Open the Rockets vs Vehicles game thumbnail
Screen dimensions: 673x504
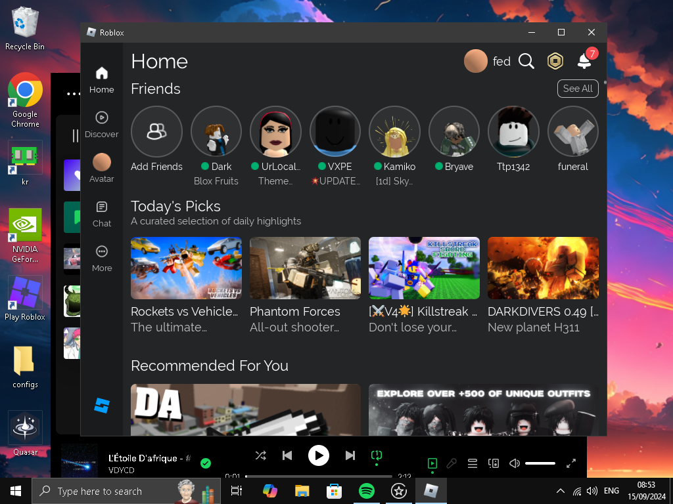[x=186, y=268]
